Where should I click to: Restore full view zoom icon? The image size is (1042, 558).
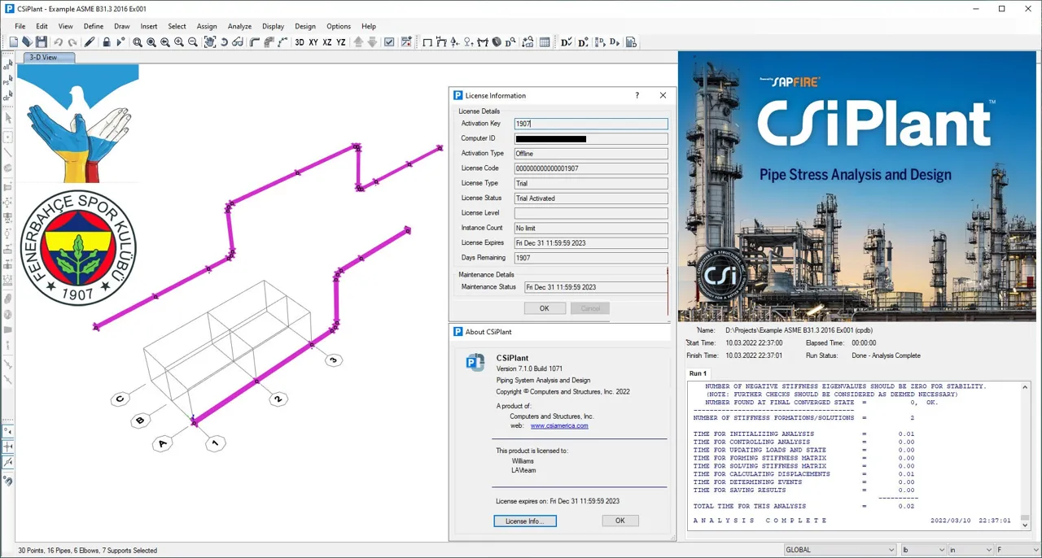(x=151, y=42)
